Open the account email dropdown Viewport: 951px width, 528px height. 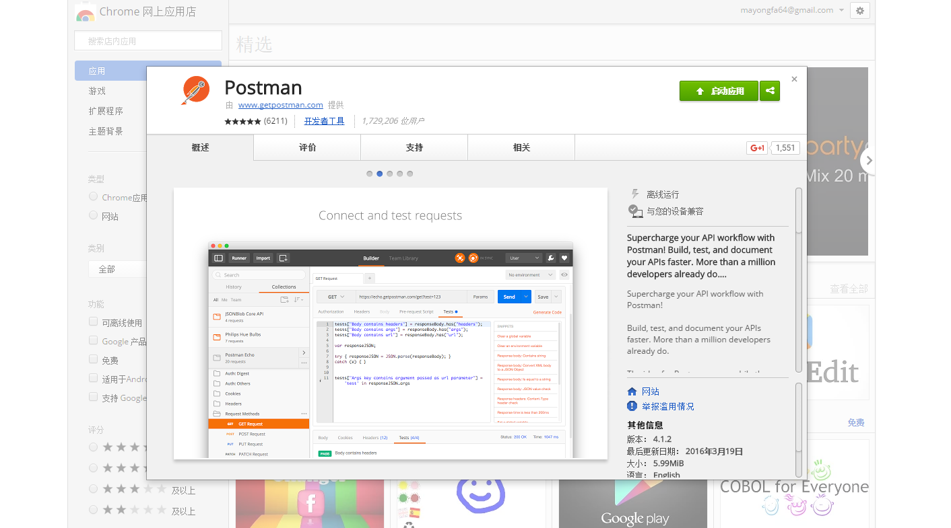792,10
